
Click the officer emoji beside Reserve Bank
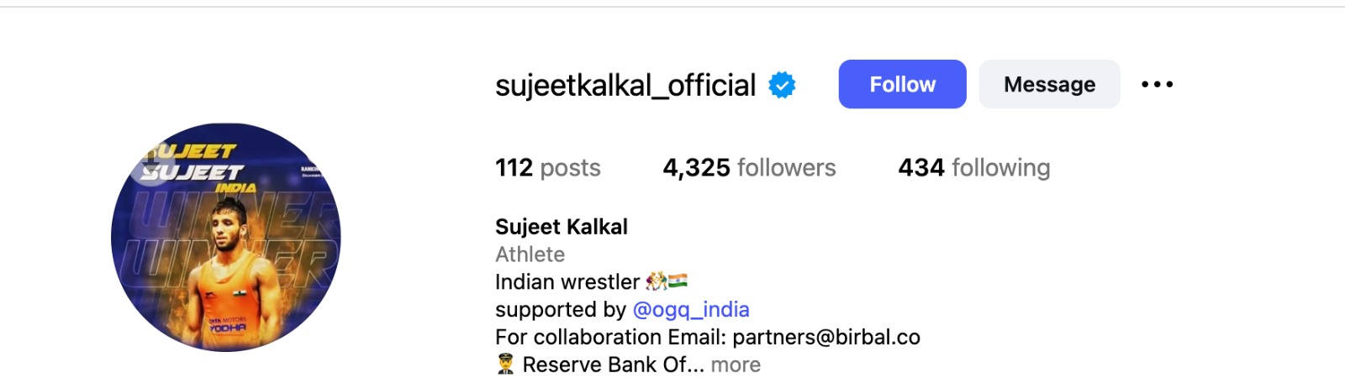pyautogui.click(x=505, y=364)
